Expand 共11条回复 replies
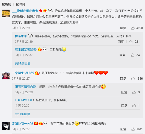The width and height of the screenshot is (145, 134). click(22, 114)
